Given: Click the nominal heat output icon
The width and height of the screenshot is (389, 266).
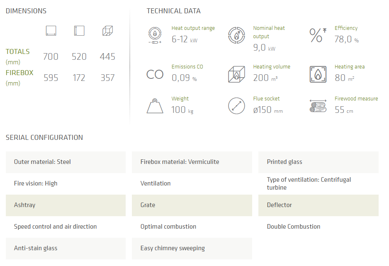Looking at the screenshot, I should (x=236, y=35).
